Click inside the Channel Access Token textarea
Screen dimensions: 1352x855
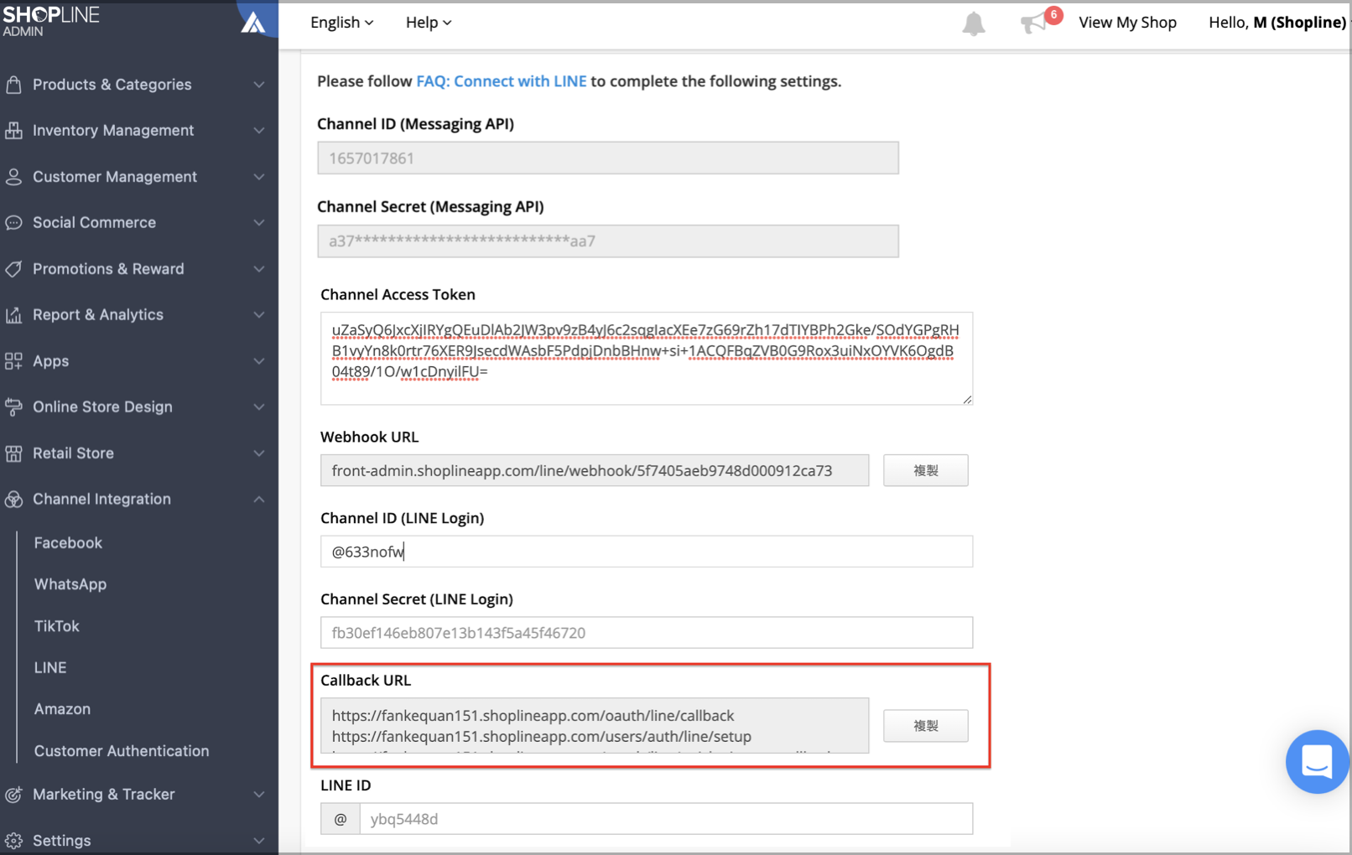point(647,359)
